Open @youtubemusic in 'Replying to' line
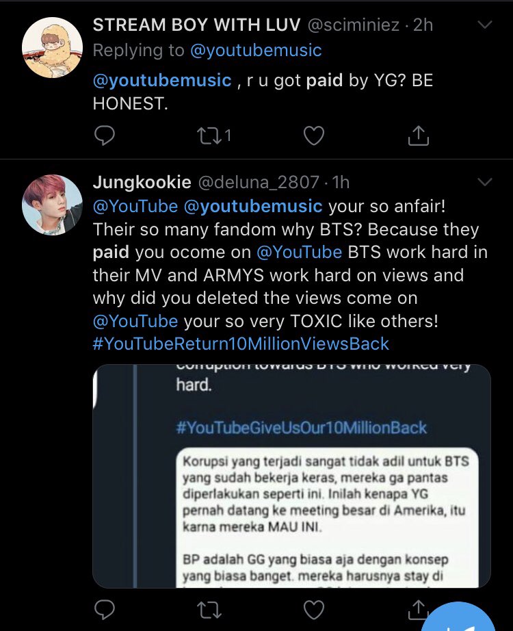 [256, 51]
